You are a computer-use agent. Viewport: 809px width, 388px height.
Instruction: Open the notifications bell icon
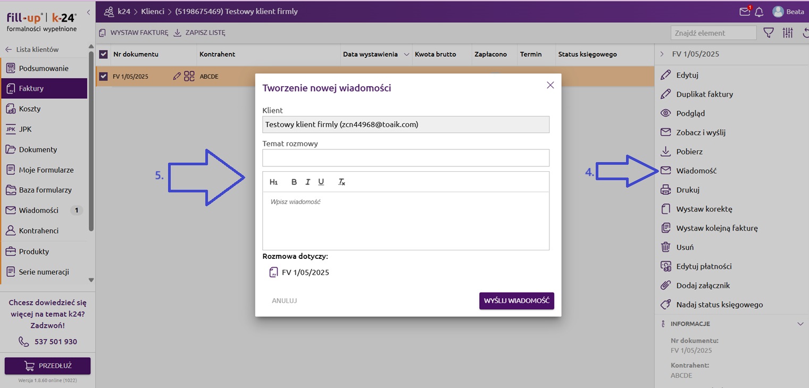click(759, 12)
